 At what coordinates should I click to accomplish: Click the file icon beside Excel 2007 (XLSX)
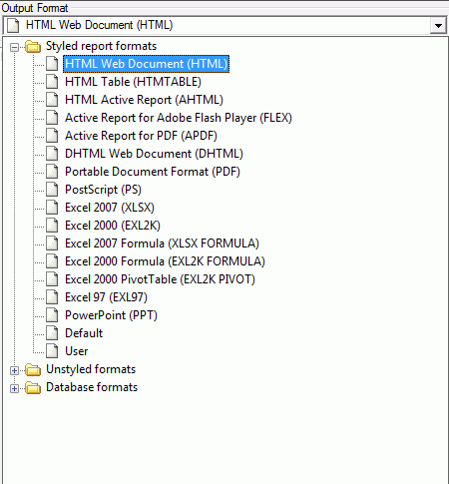[x=52, y=208]
